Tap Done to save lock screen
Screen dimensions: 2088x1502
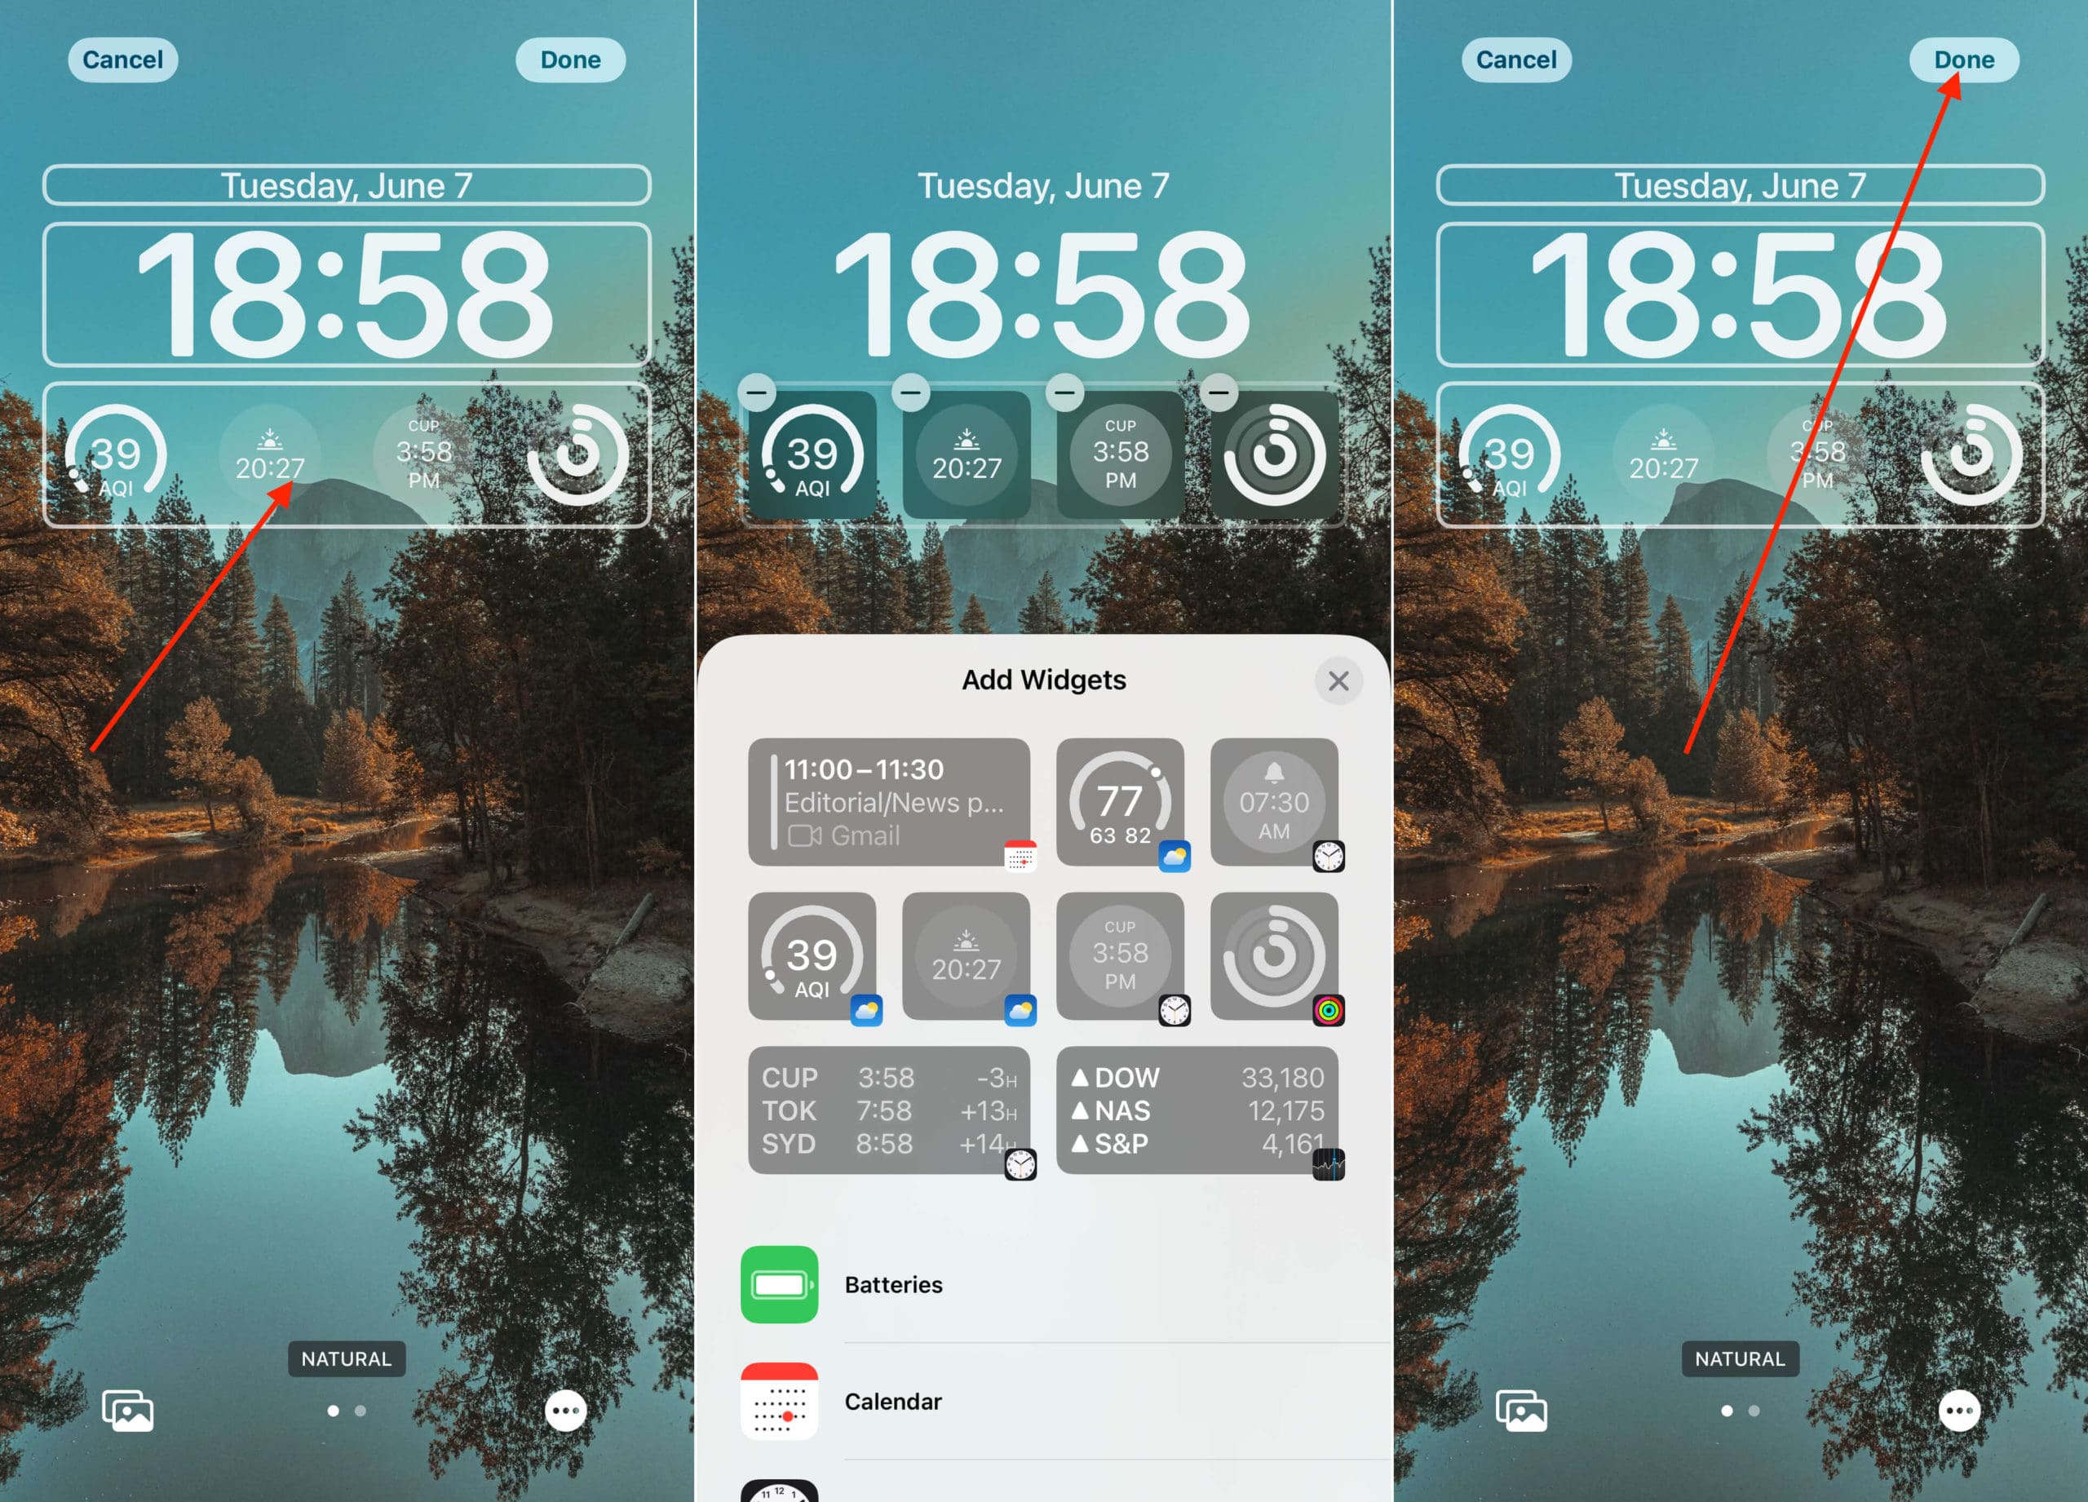pos(1963,59)
